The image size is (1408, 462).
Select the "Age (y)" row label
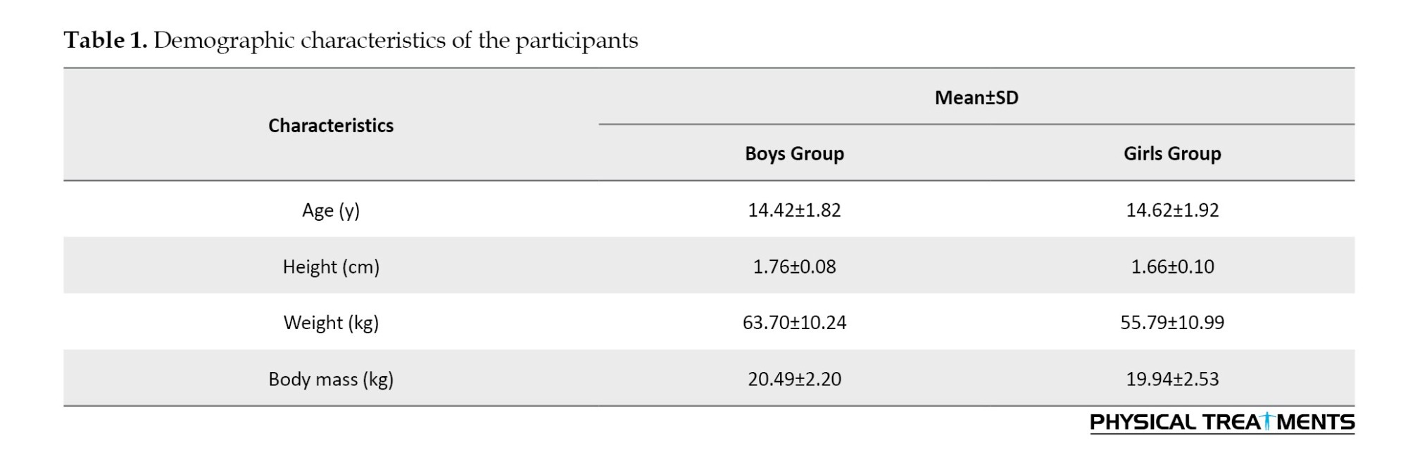tap(331, 210)
